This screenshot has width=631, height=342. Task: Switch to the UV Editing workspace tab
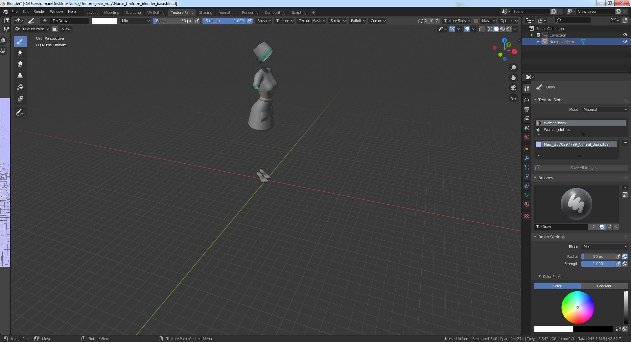pyautogui.click(x=156, y=12)
